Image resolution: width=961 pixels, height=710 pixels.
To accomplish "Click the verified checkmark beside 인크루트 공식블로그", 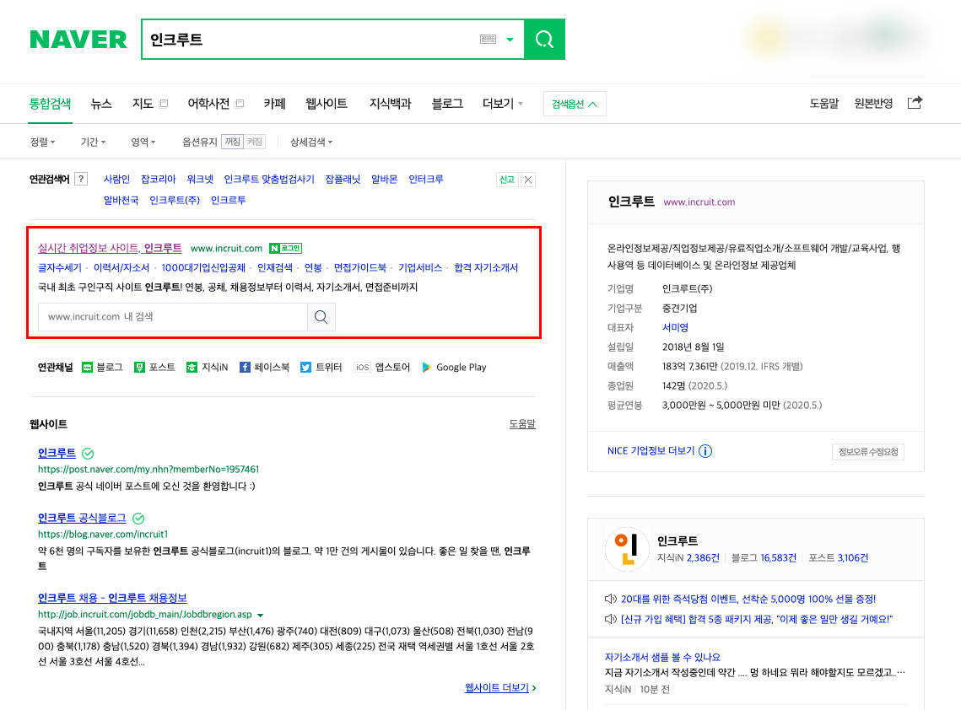I will (x=138, y=519).
